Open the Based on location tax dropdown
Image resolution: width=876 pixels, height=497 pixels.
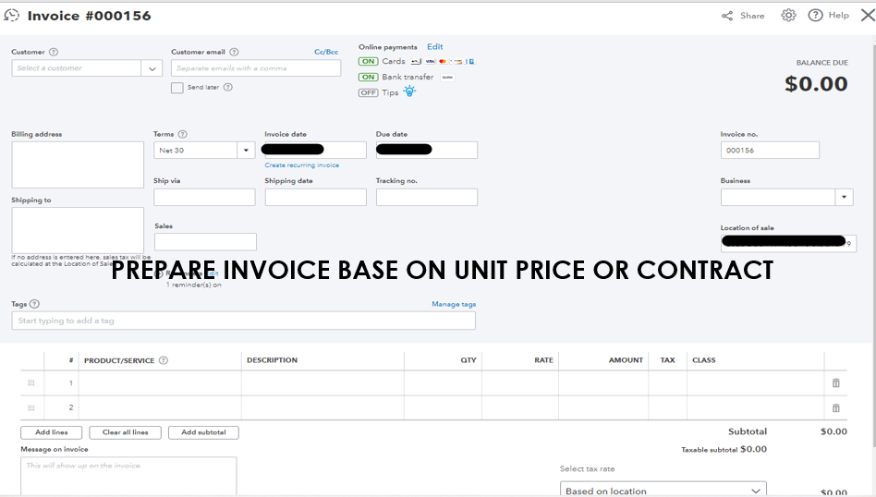663,491
